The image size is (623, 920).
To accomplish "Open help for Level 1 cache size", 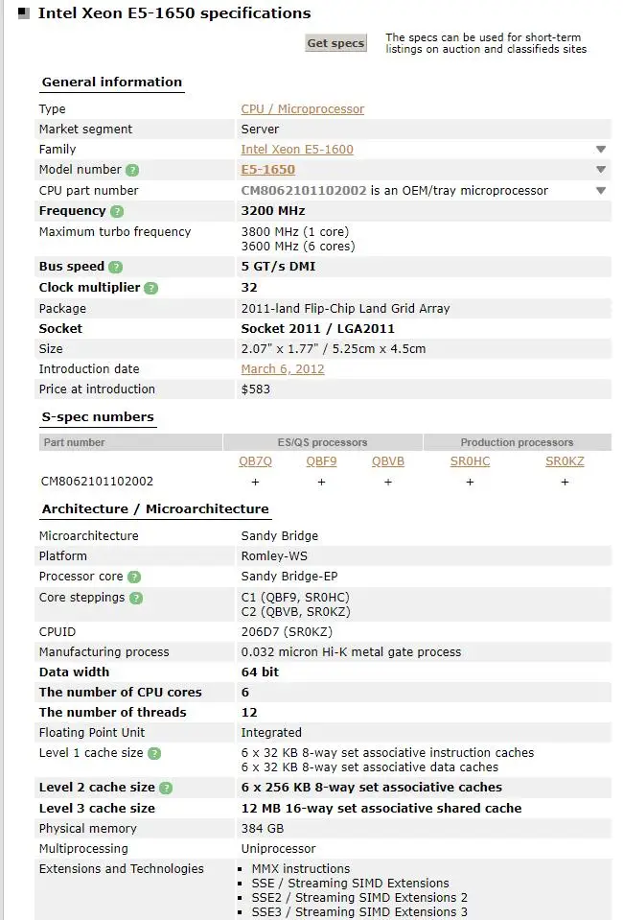I will (x=154, y=752).
